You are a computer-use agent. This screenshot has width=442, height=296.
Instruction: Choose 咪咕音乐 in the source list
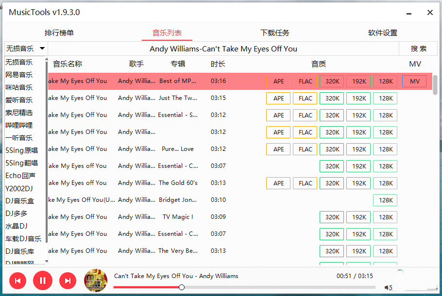[x=19, y=87]
